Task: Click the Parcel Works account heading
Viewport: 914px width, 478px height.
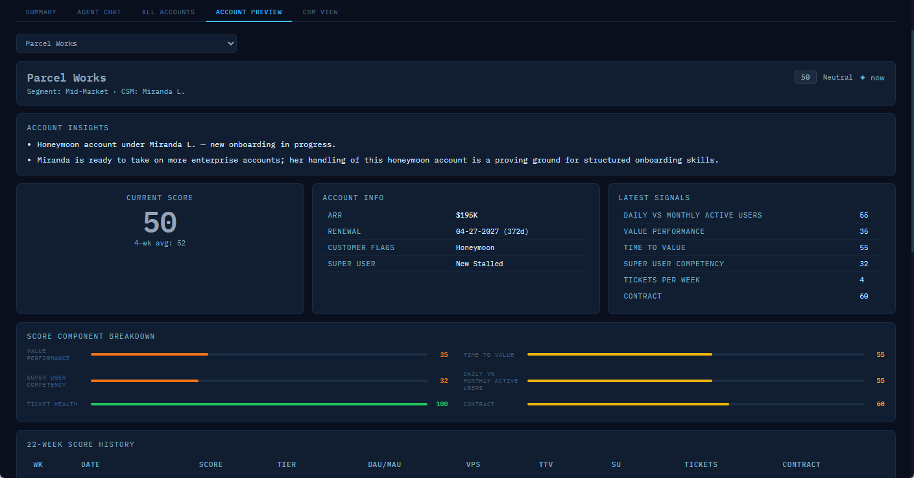Action: point(66,78)
